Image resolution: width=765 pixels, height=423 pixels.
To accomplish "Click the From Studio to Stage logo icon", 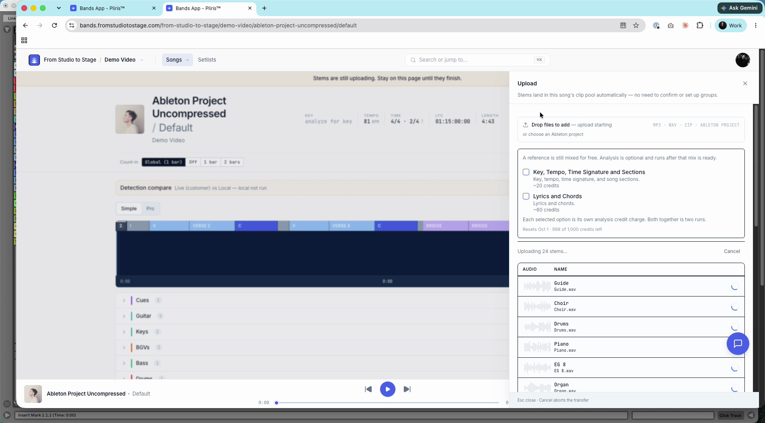I will click(34, 60).
